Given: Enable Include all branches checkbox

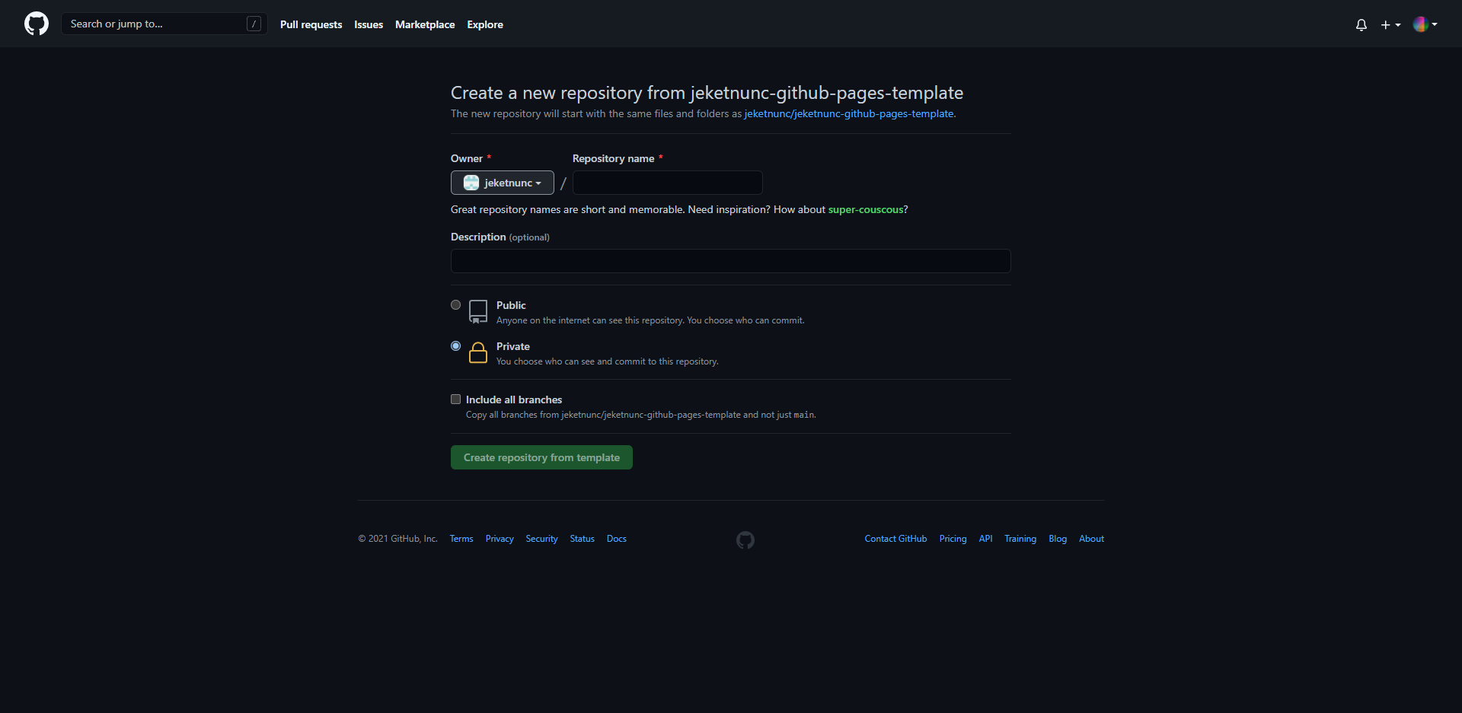Looking at the screenshot, I should point(455,399).
